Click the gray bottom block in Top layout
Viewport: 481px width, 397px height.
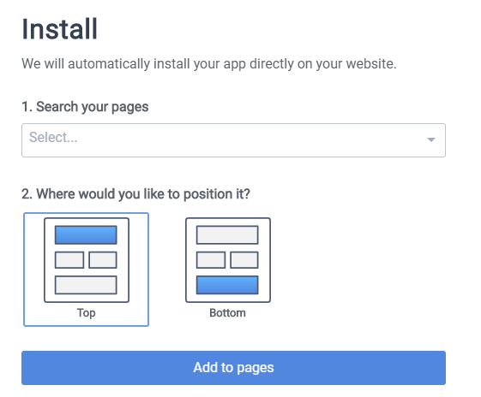tap(86, 285)
